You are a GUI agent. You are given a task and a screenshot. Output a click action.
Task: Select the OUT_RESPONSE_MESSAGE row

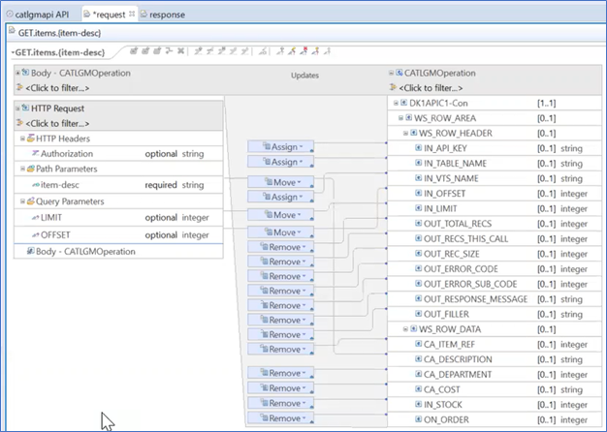[x=495, y=299]
